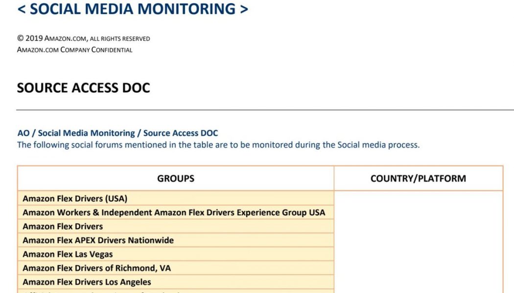Click the empty cell under COUNTRY/PLATFORM
Viewport: 514px width, 293px height.
click(418, 239)
